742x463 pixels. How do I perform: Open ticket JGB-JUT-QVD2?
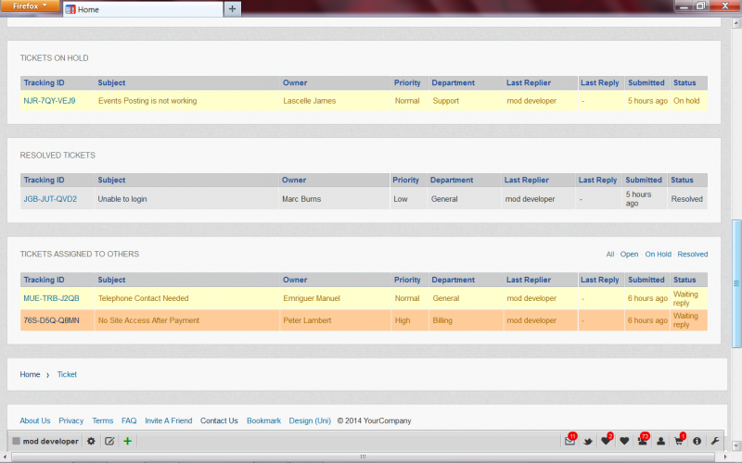50,199
